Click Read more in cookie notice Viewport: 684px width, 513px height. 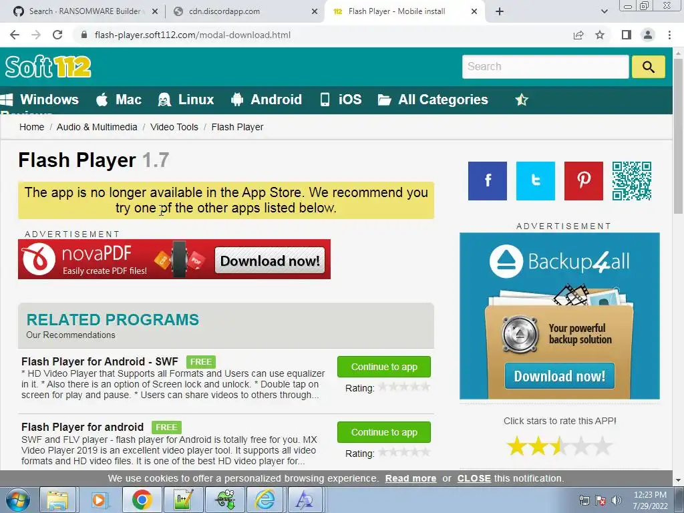coord(411,478)
